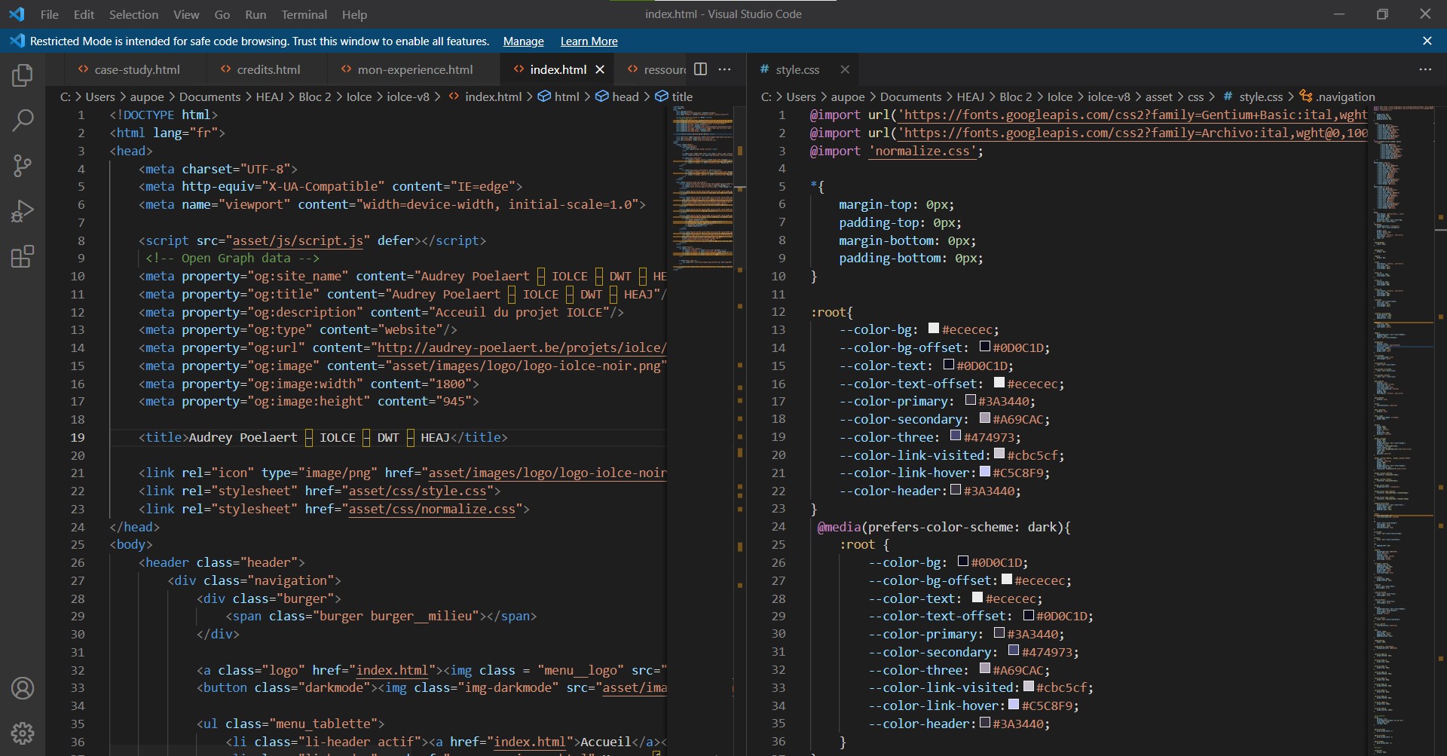Click the --color-secondary #A69CAC swatch on line 18
This screenshot has width=1447, height=756.
(984, 418)
